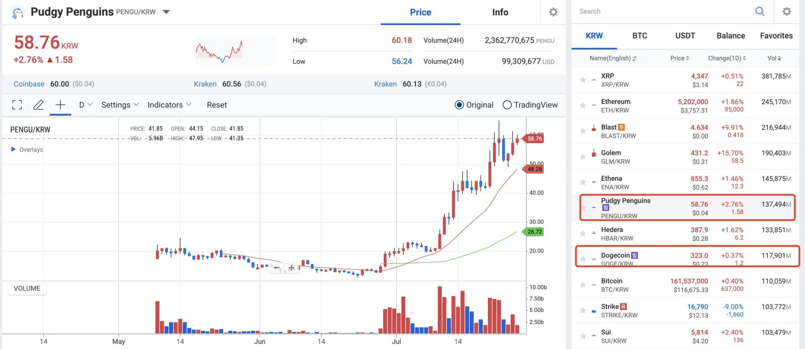The image size is (805, 349).
Task: Open the Indicators dropdown
Action: coord(169,105)
